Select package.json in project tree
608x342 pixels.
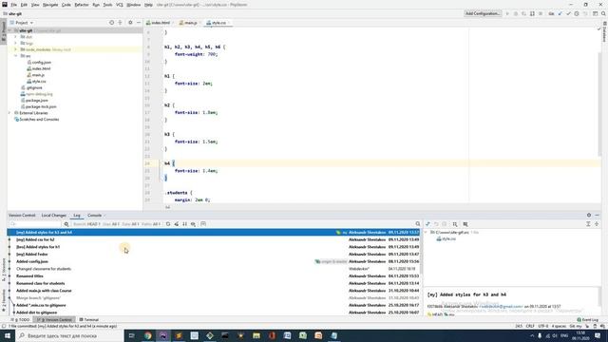pos(36,101)
